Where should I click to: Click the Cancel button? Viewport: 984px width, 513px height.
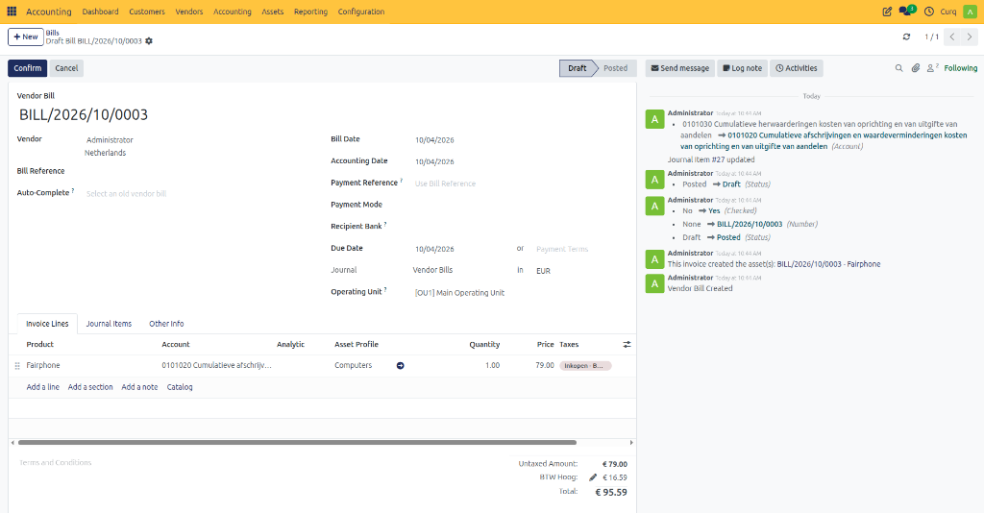[66, 68]
